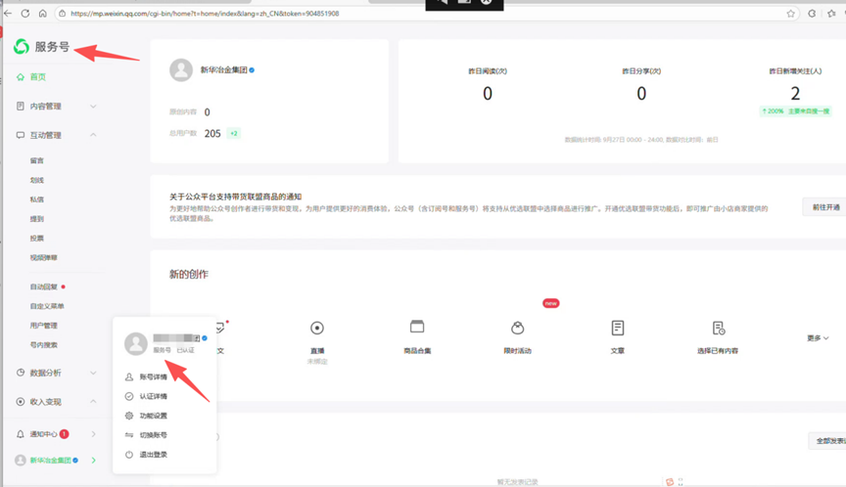Click the 收入变现 circle icon
The height and width of the screenshot is (487, 846).
coord(20,402)
